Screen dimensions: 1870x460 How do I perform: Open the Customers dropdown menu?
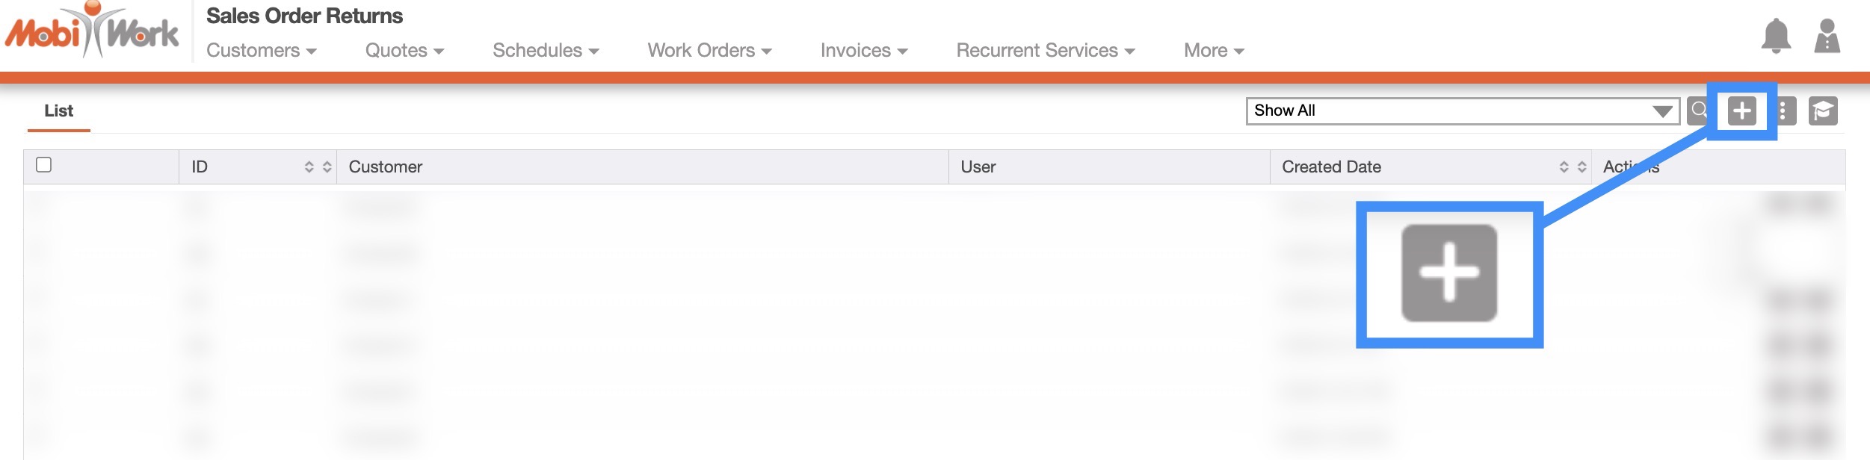(x=262, y=50)
